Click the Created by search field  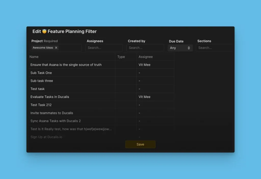[x=145, y=48]
